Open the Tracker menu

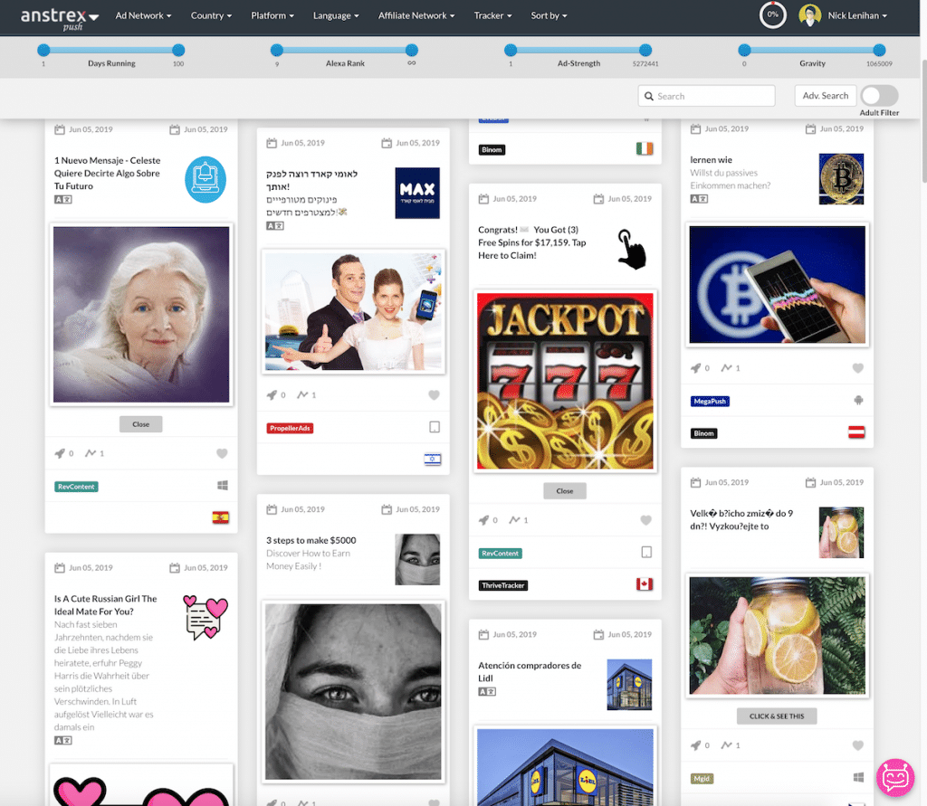[492, 15]
